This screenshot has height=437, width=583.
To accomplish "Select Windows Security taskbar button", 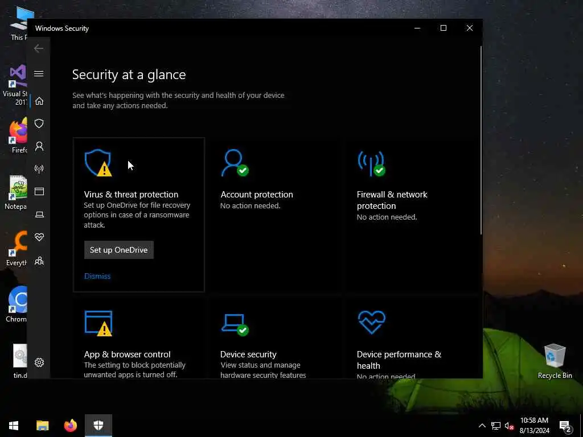I will click(x=98, y=426).
